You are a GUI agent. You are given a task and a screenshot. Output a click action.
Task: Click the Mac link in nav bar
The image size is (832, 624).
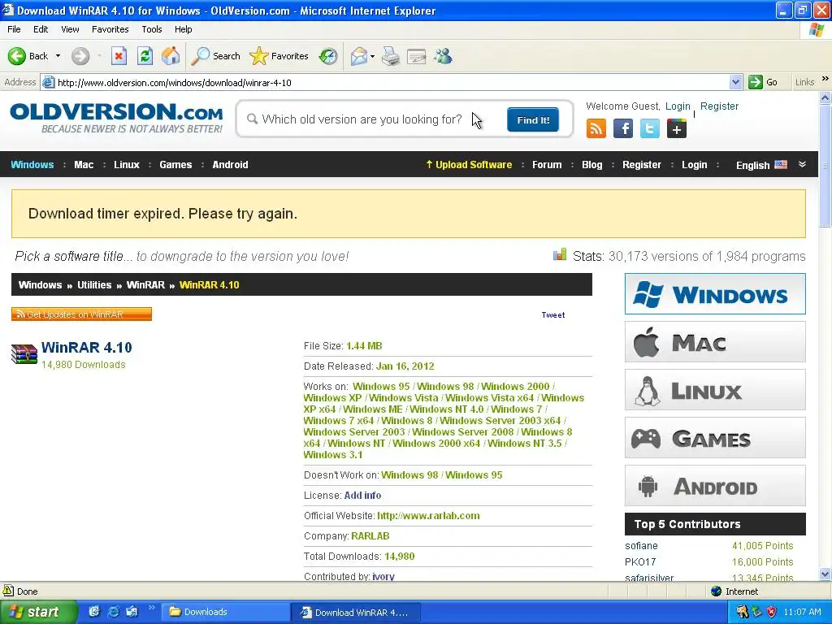tap(84, 164)
